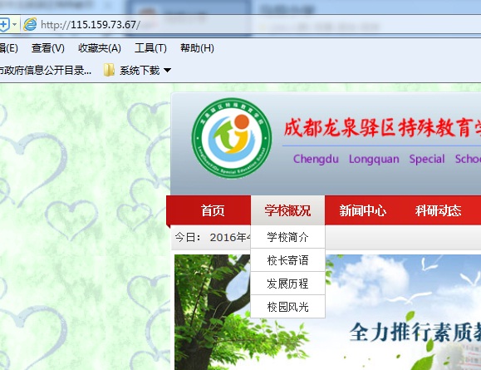Viewport: 481px width, 370px height.
Task: Click the Chengdu text in subtitle
Action: pos(316,159)
